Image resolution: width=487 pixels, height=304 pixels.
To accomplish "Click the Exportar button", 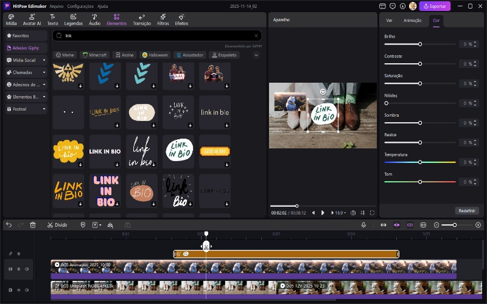I will pyautogui.click(x=435, y=6).
